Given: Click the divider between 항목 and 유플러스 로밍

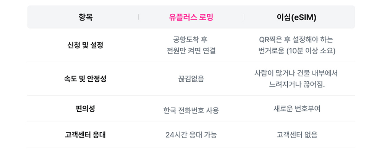Looking at the screenshot, I should 138,17.
